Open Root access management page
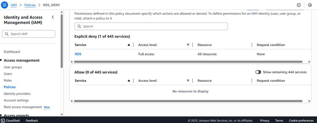Viewport: 317px width, 123px height. click(23, 107)
